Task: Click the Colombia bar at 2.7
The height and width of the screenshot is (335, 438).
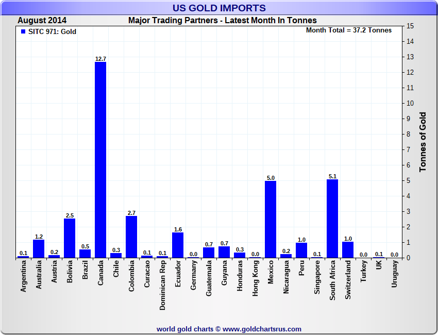Action: [131, 237]
